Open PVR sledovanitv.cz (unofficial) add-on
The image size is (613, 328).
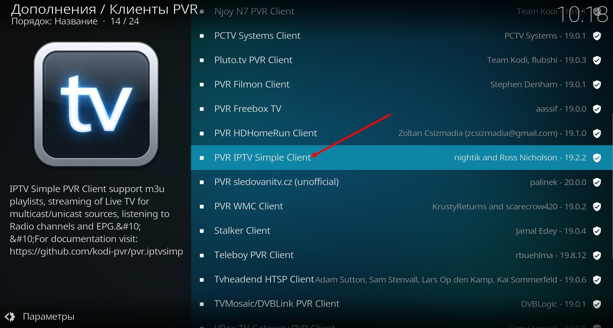[x=402, y=182]
